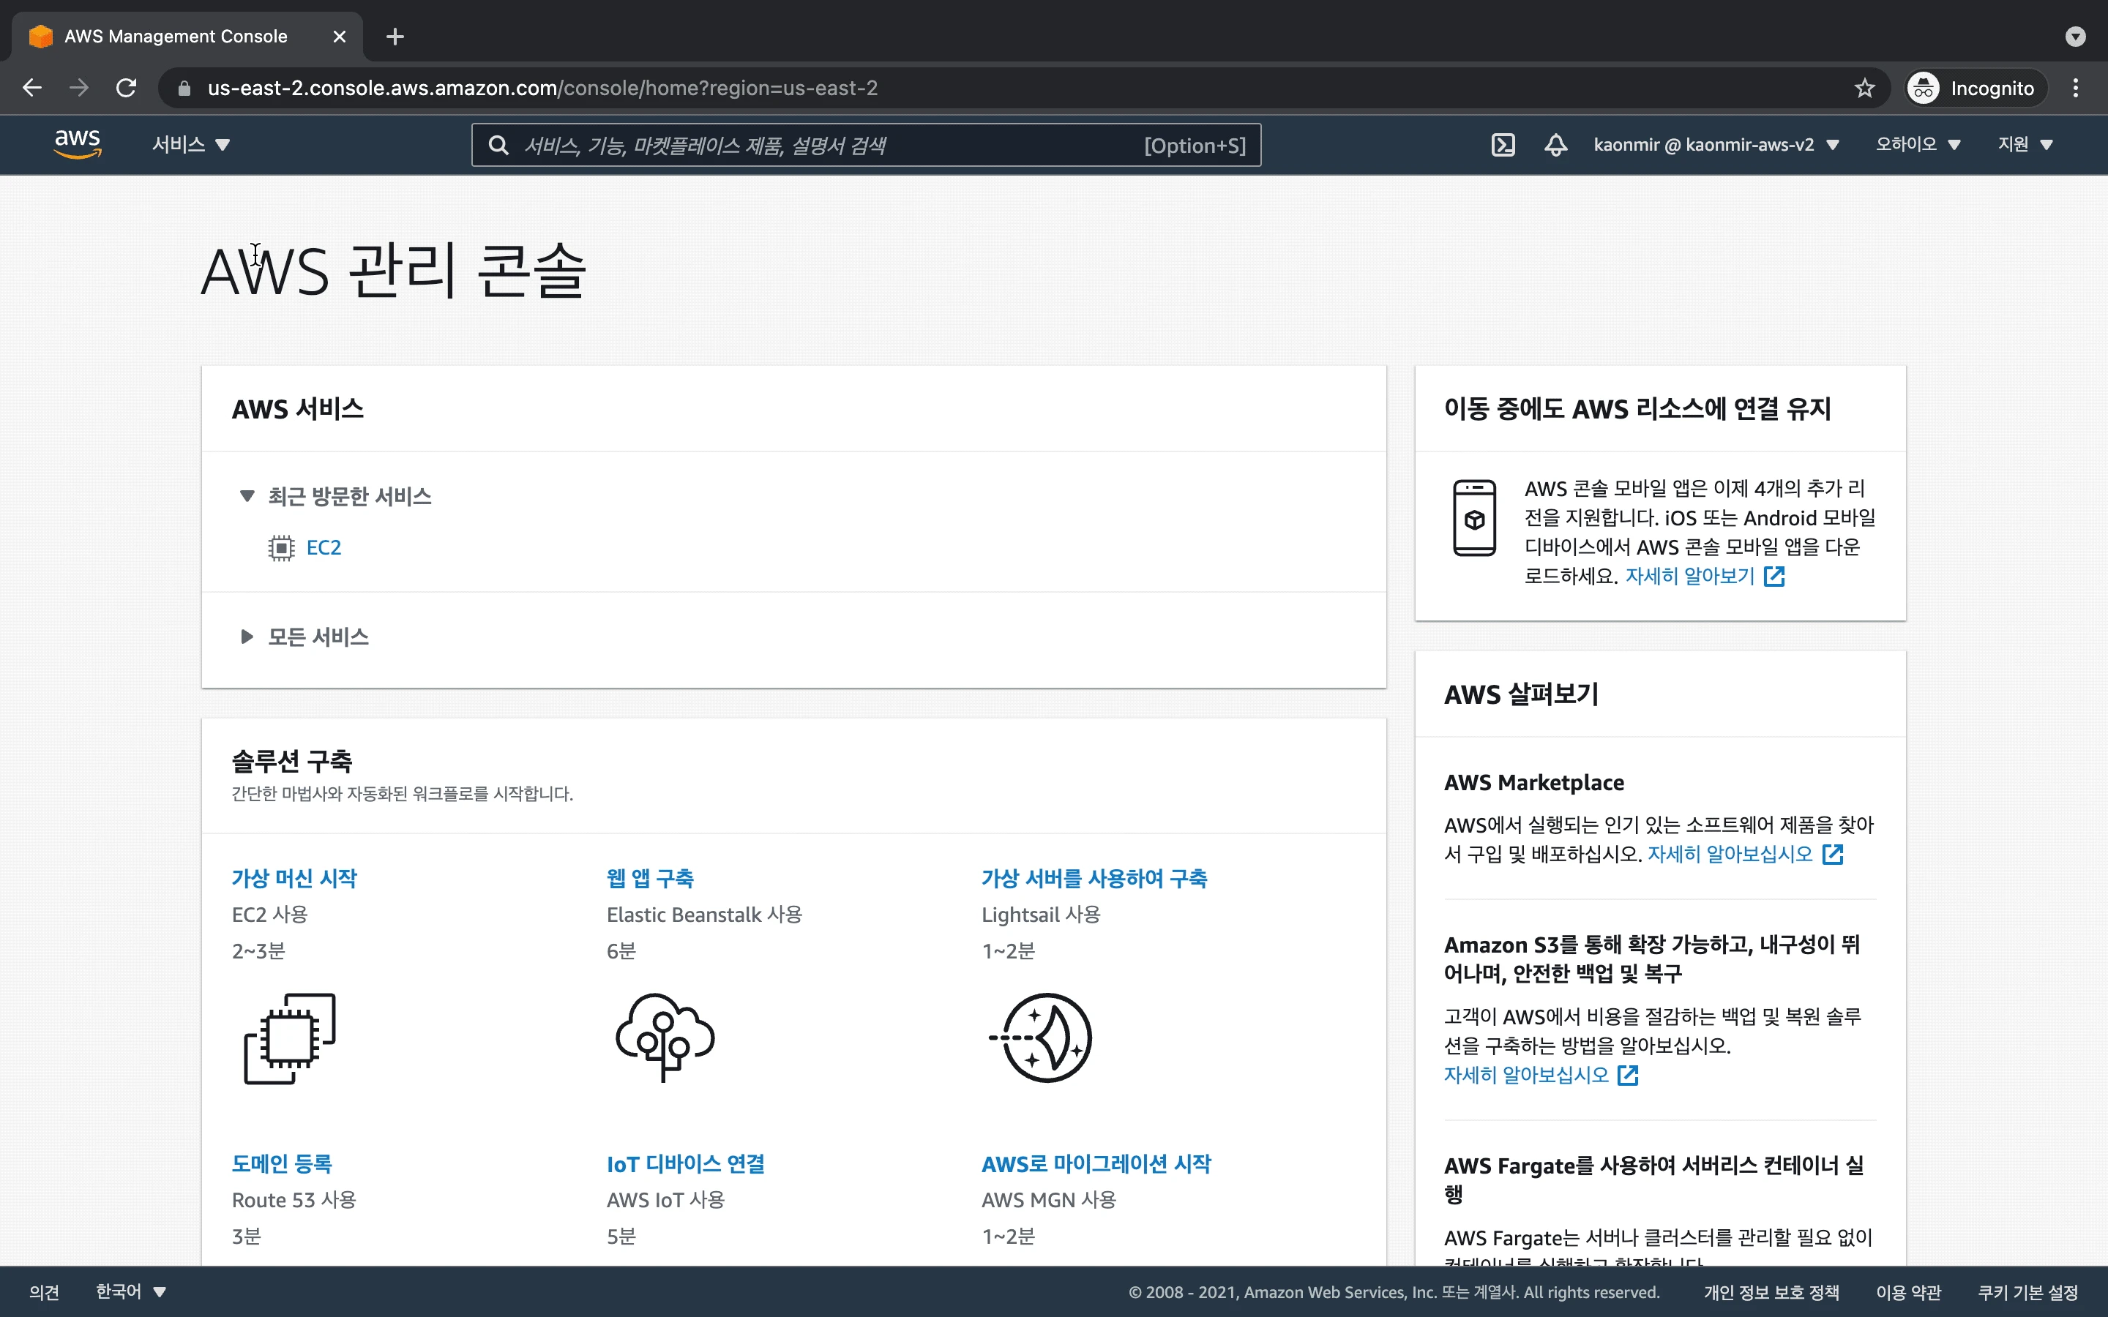
Task: Click the AWS Marketplace heading text
Action: click(1534, 783)
